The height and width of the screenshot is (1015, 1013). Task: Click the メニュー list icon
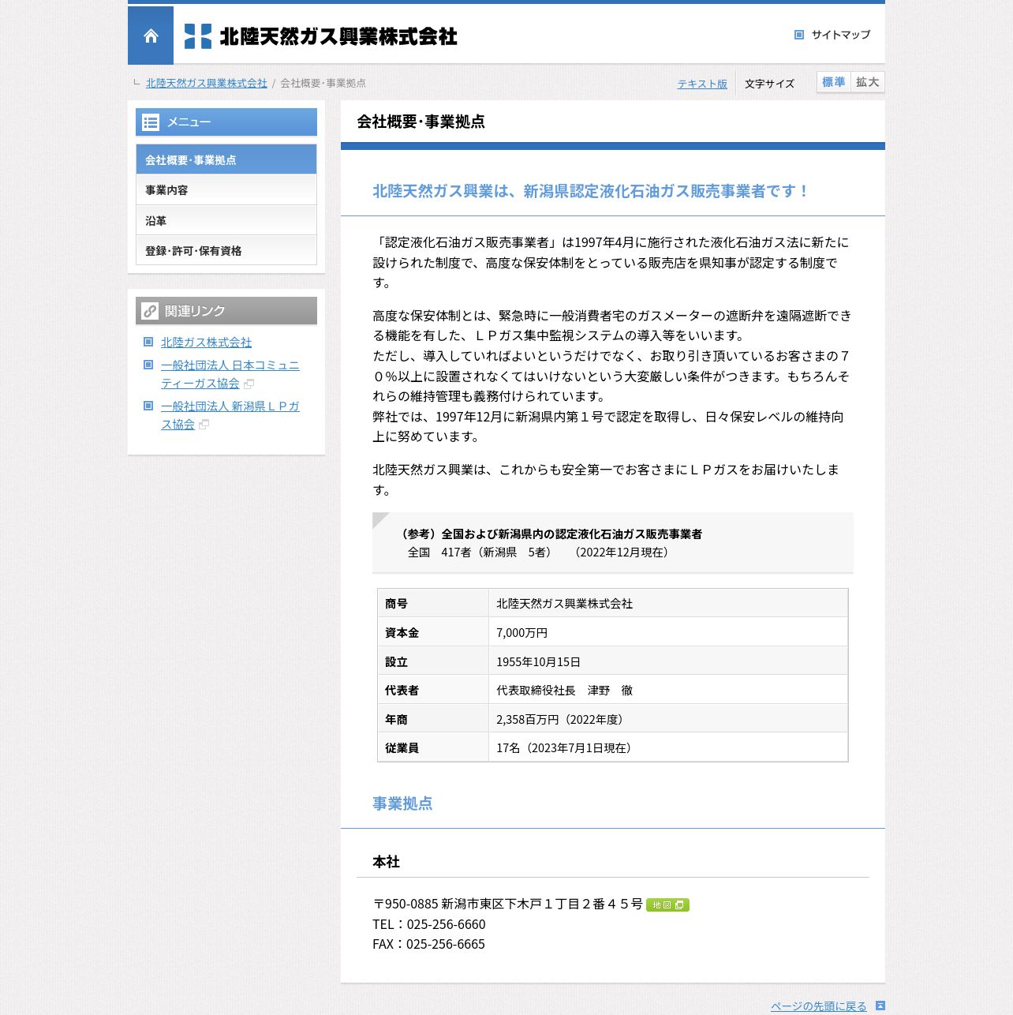pos(151,122)
